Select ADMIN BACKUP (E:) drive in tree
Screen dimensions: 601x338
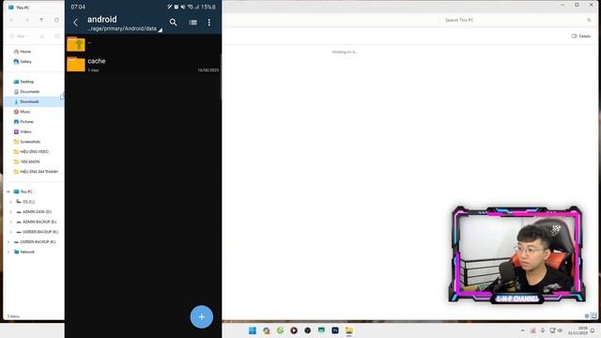coord(36,222)
